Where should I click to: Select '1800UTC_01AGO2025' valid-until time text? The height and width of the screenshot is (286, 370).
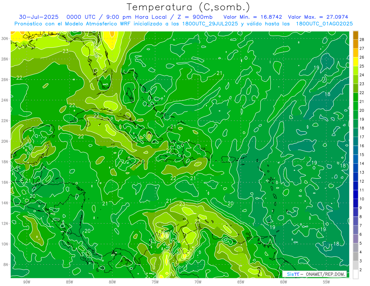(324, 24)
